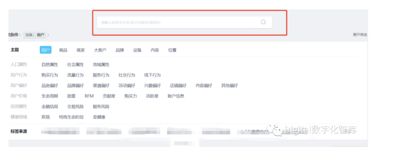The height and width of the screenshot is (161, 394).
Task: Pick 购买行为 under 用户行为
Action: pyautogui.click(x=50, y=75)
